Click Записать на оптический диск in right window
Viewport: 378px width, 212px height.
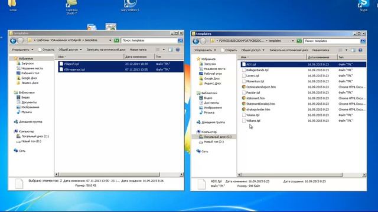289,50
